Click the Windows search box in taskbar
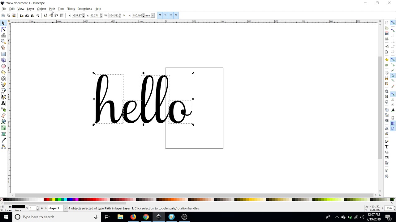Viewport: 396px width, 222px height. pyautogui.click(x=57, y=217)
